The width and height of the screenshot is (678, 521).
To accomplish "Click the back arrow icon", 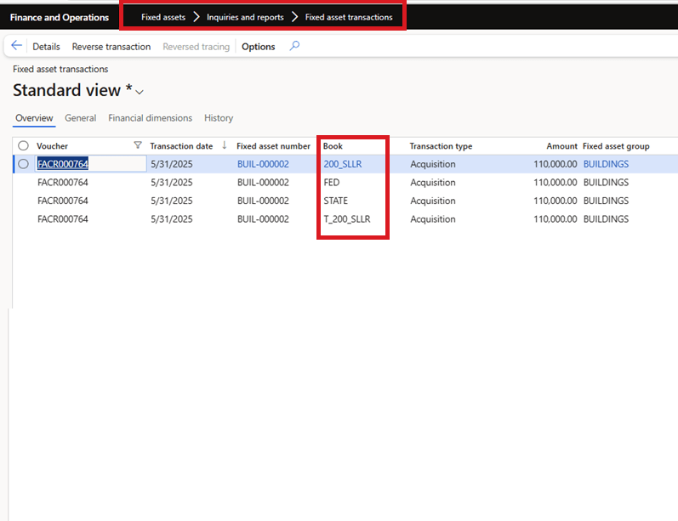I will click(17, 46).
